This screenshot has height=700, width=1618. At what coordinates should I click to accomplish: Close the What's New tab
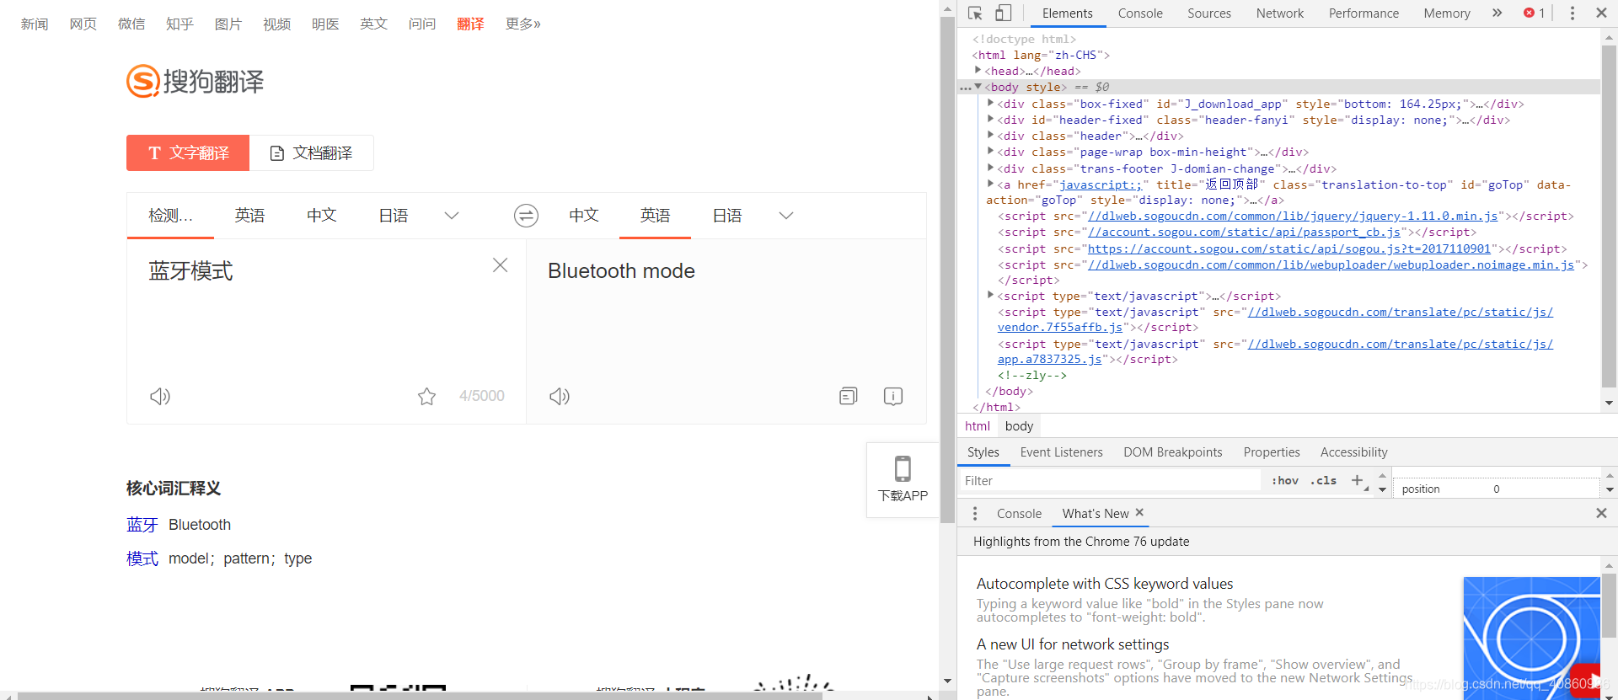tap(1139, 512)
